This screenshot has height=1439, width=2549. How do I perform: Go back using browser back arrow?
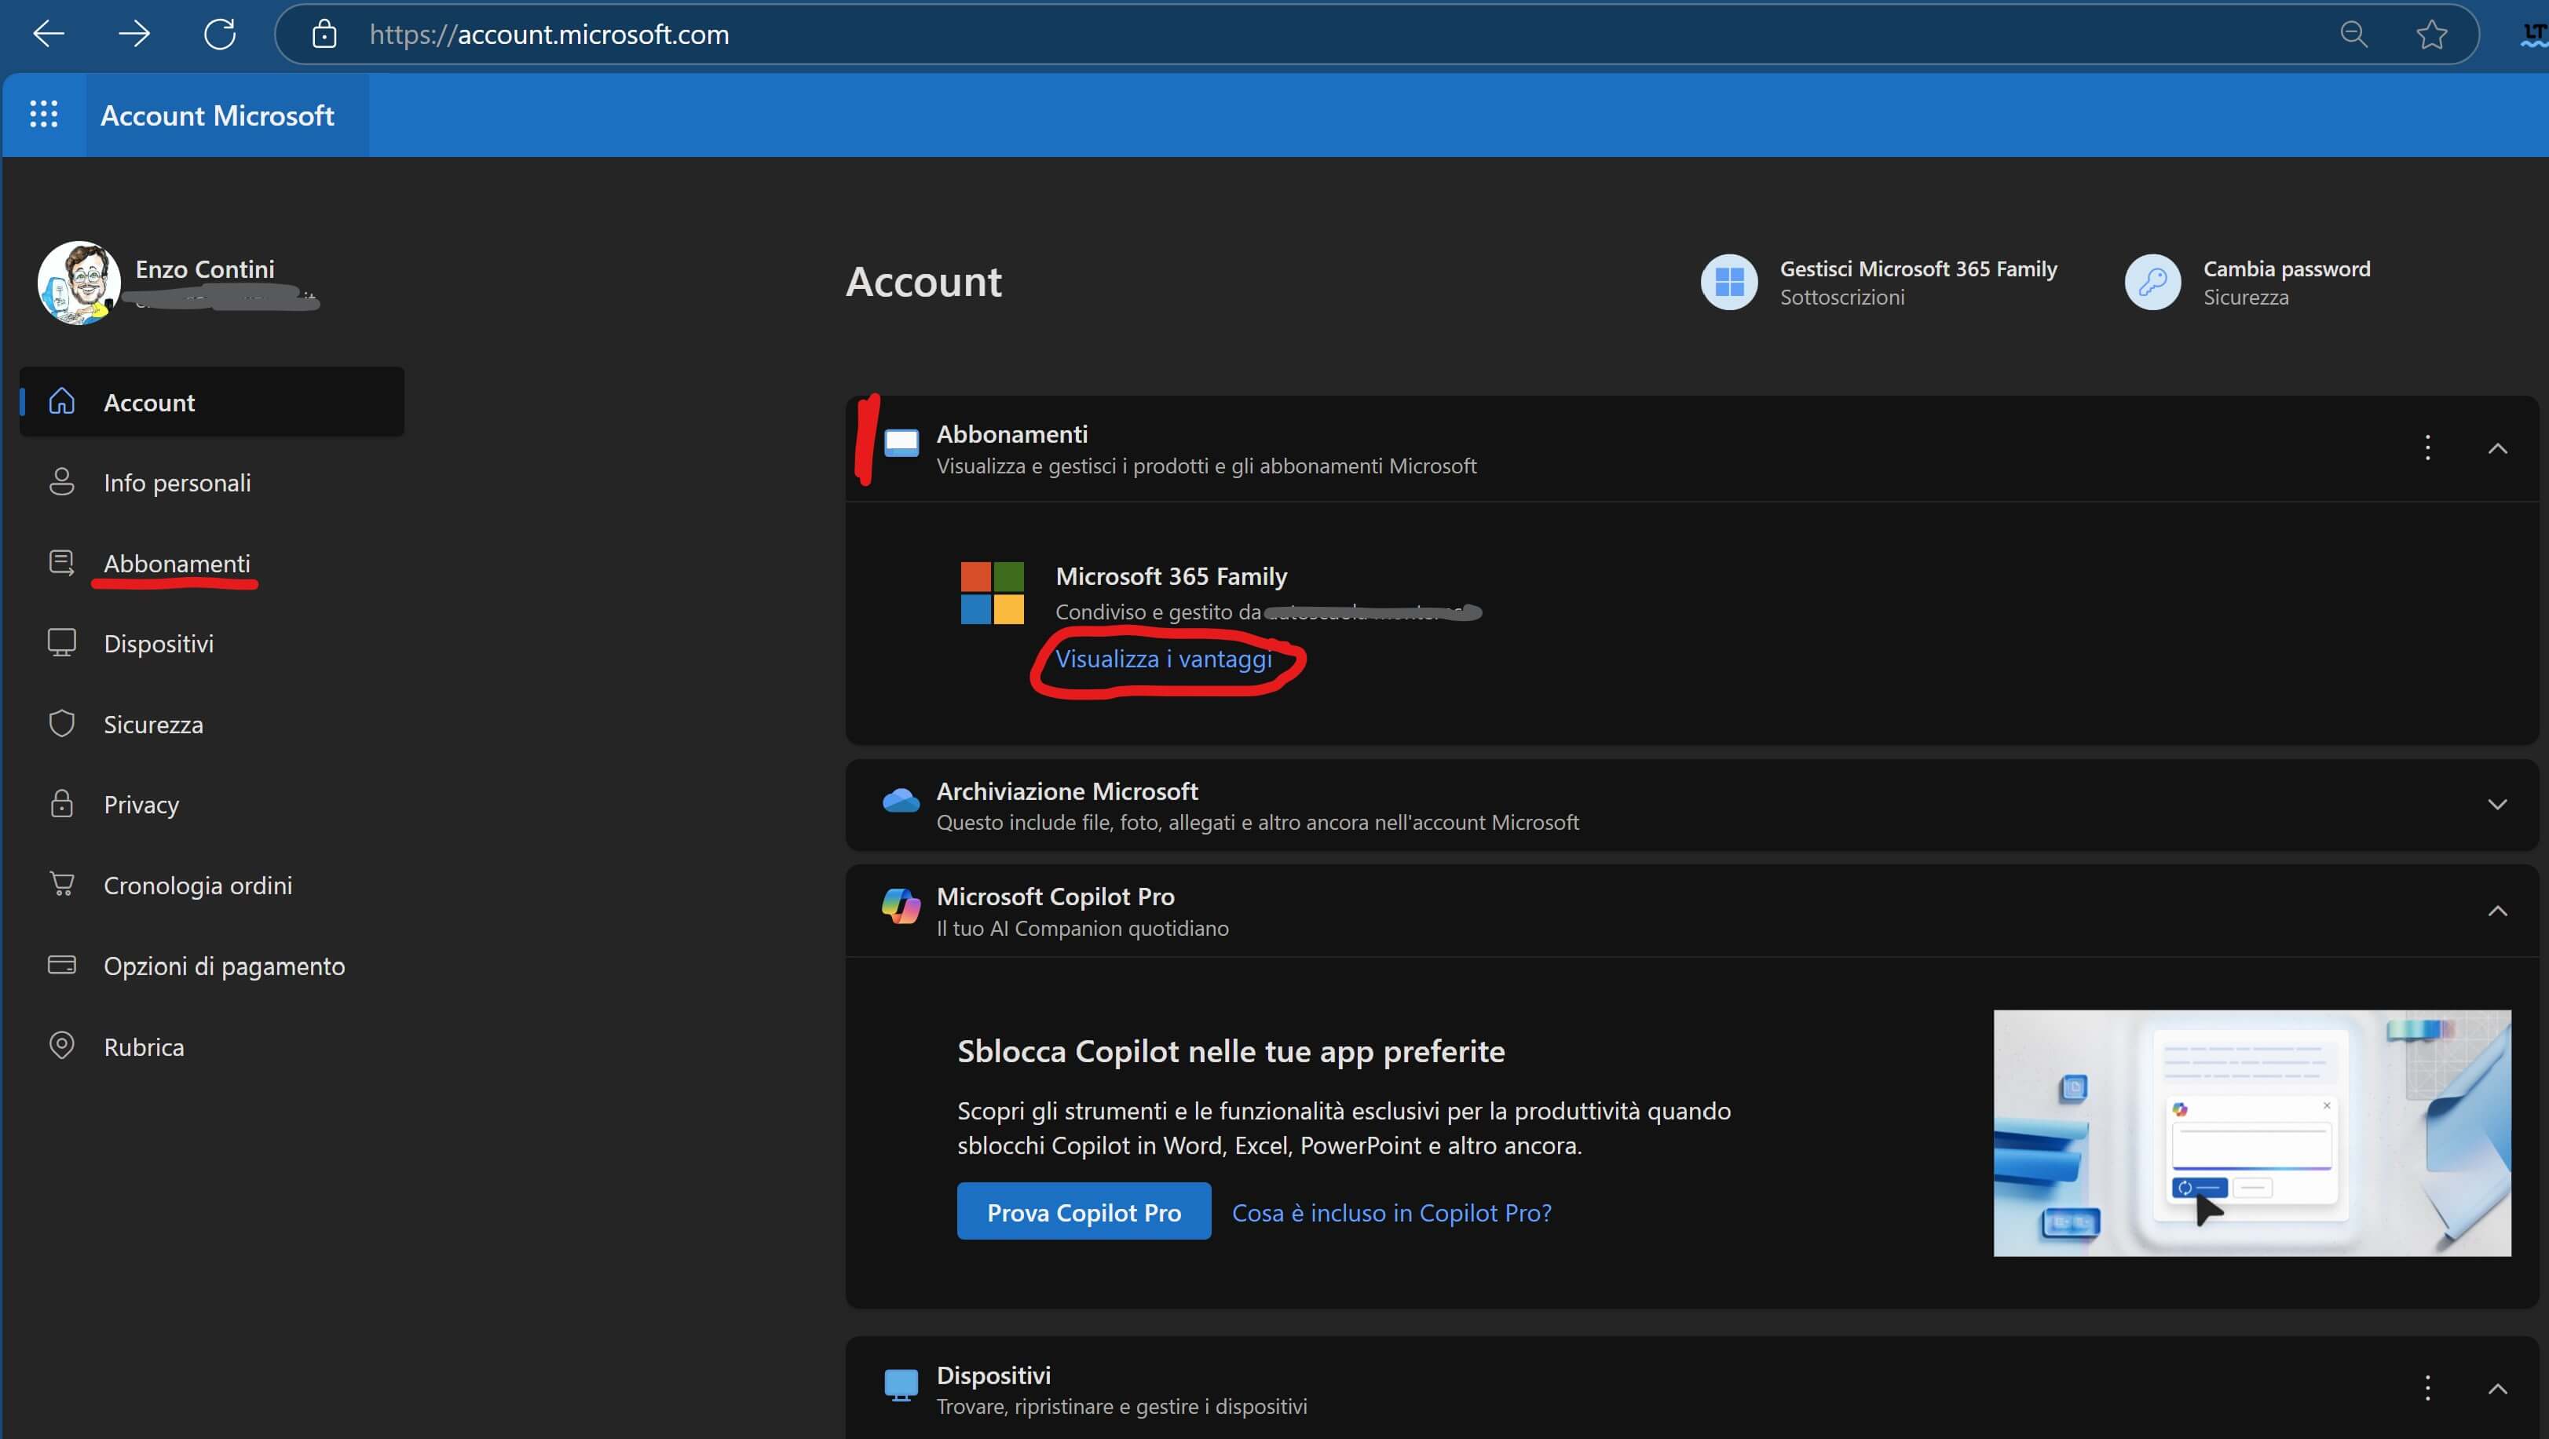click(x=49, y=35)
